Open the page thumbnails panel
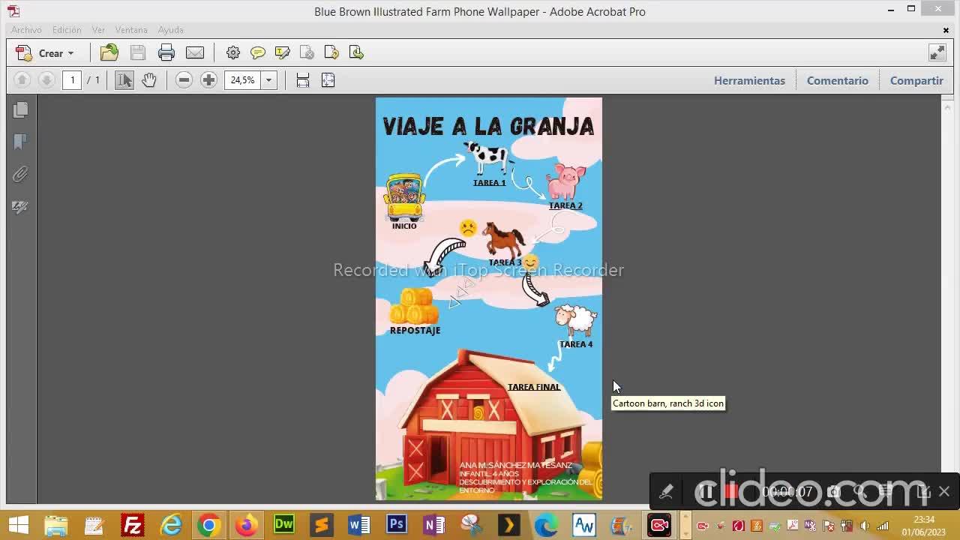This screenshot has height=540, width=960. pyautogui.click(x=20, y=110)
